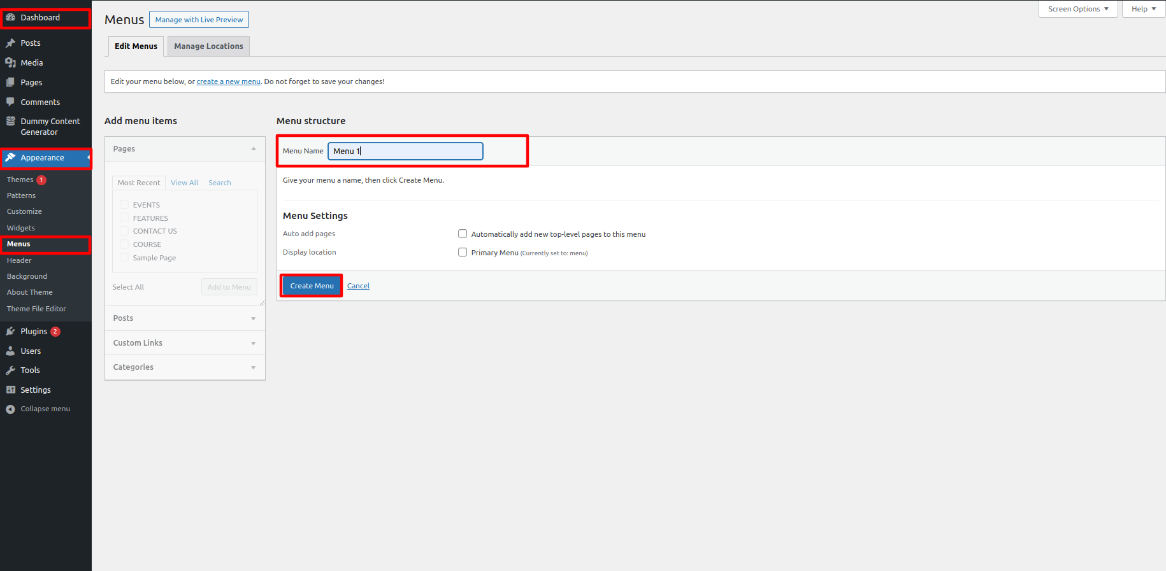Click the 'Display location' label
The image size is (1166, 571).
(310, 253)
